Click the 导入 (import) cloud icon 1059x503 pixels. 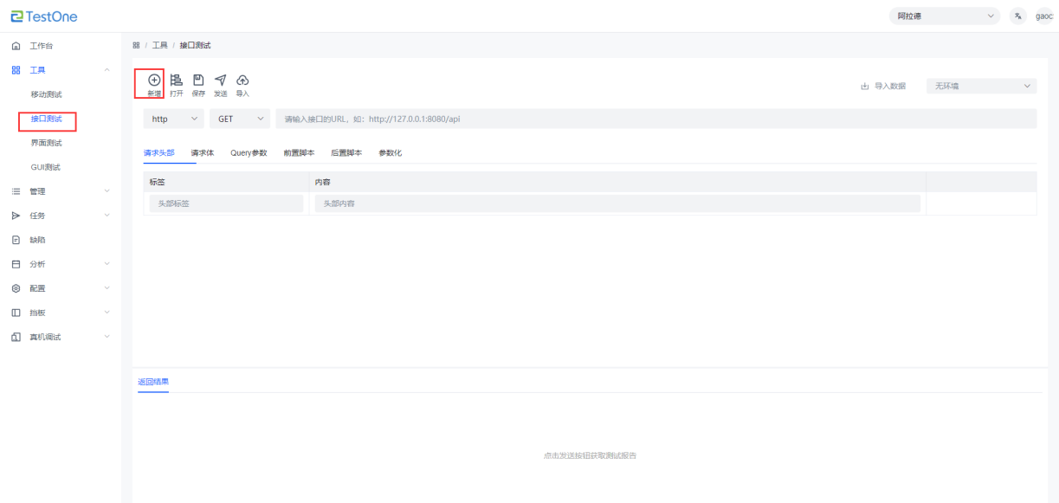[x=242, y=81]
